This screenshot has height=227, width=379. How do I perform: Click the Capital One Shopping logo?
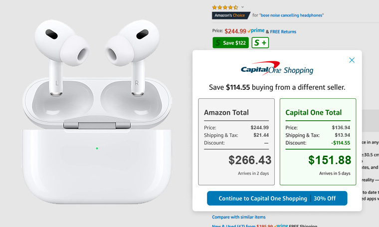pos(277,70)
